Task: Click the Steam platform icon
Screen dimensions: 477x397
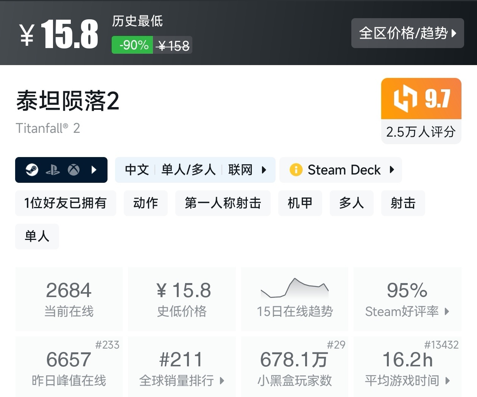Action: (x=32, y=170)
